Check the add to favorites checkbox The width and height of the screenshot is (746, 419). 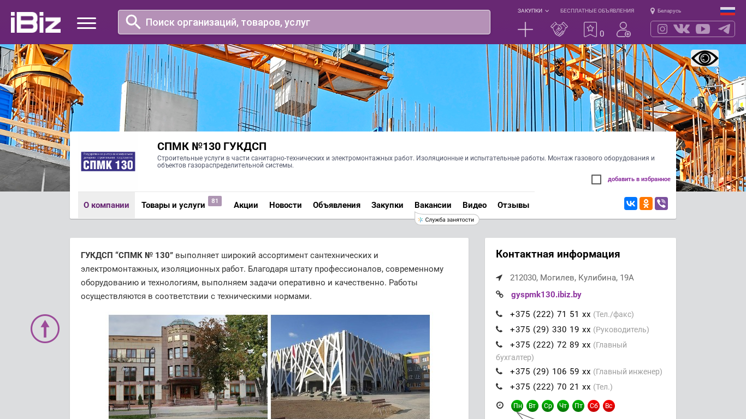(596, 179)
